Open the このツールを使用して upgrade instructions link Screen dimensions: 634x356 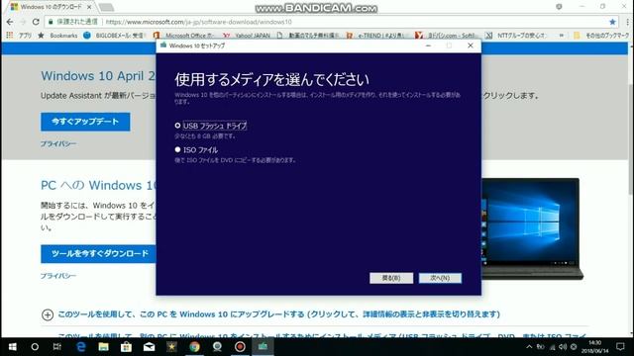click(278, 314)
